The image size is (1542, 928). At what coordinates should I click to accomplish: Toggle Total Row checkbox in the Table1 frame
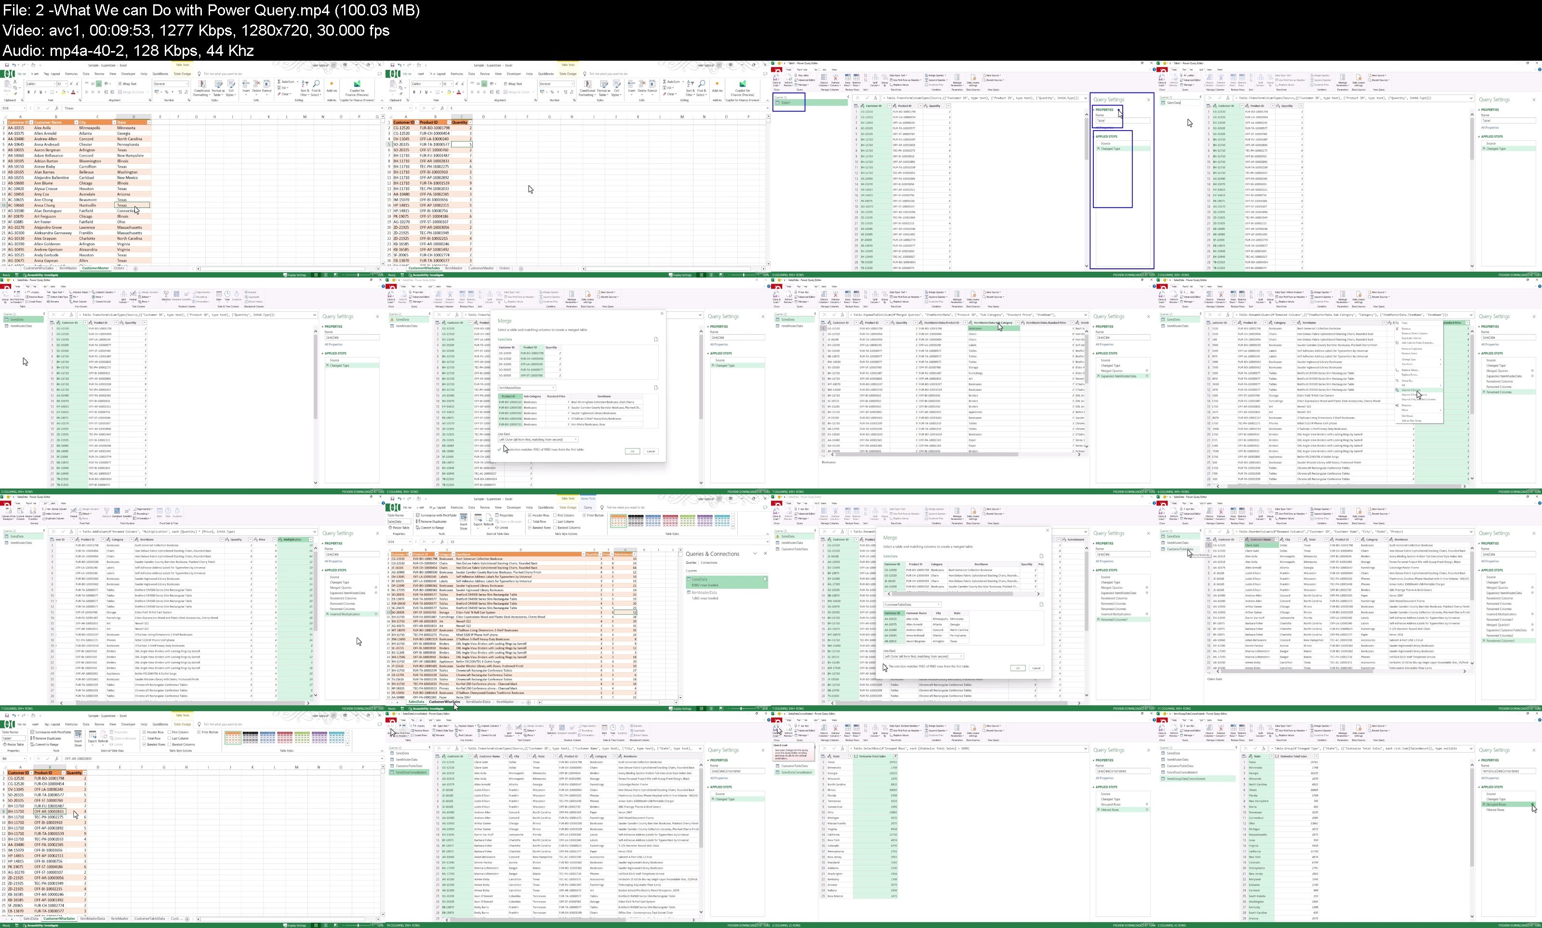[145, 739]
